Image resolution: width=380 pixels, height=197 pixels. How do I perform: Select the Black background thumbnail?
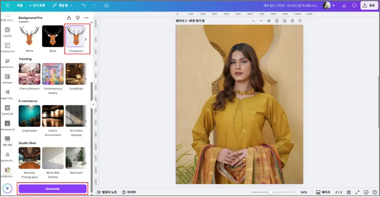click(53, 36)
